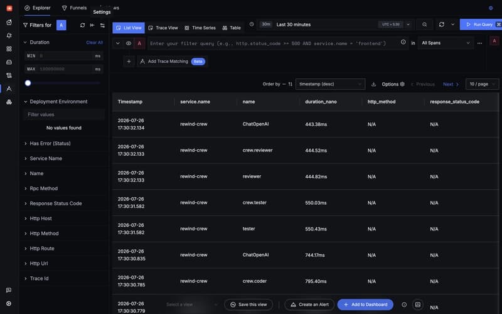This screenshot has width=502, height=314.
Task: Open the auto-refresh chevron dropdown
Action: click(452, 24)
